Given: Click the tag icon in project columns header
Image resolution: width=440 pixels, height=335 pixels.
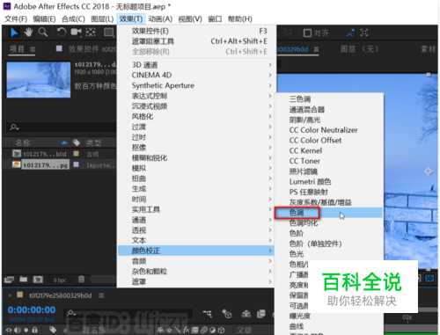Looking at the screenshot, I should (x=77, y=142).
